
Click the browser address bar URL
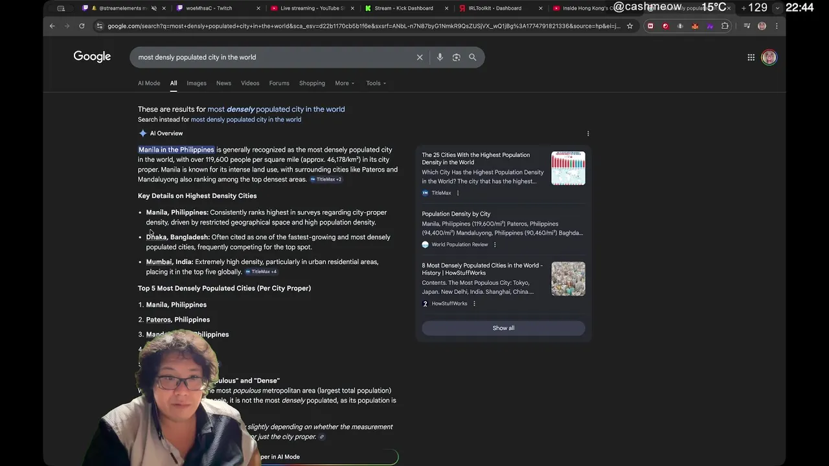click(x=363, y=26)
